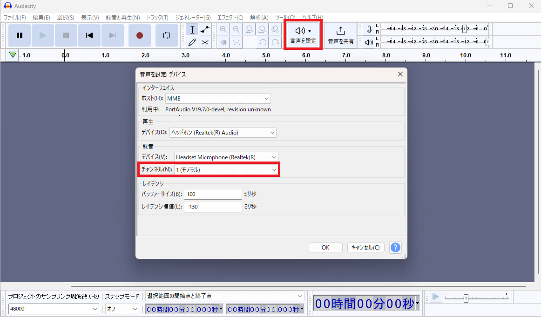This screenshot has height=317, width=541.
Task: Click the green timeline playhead triangle
Action: point(13,55)
